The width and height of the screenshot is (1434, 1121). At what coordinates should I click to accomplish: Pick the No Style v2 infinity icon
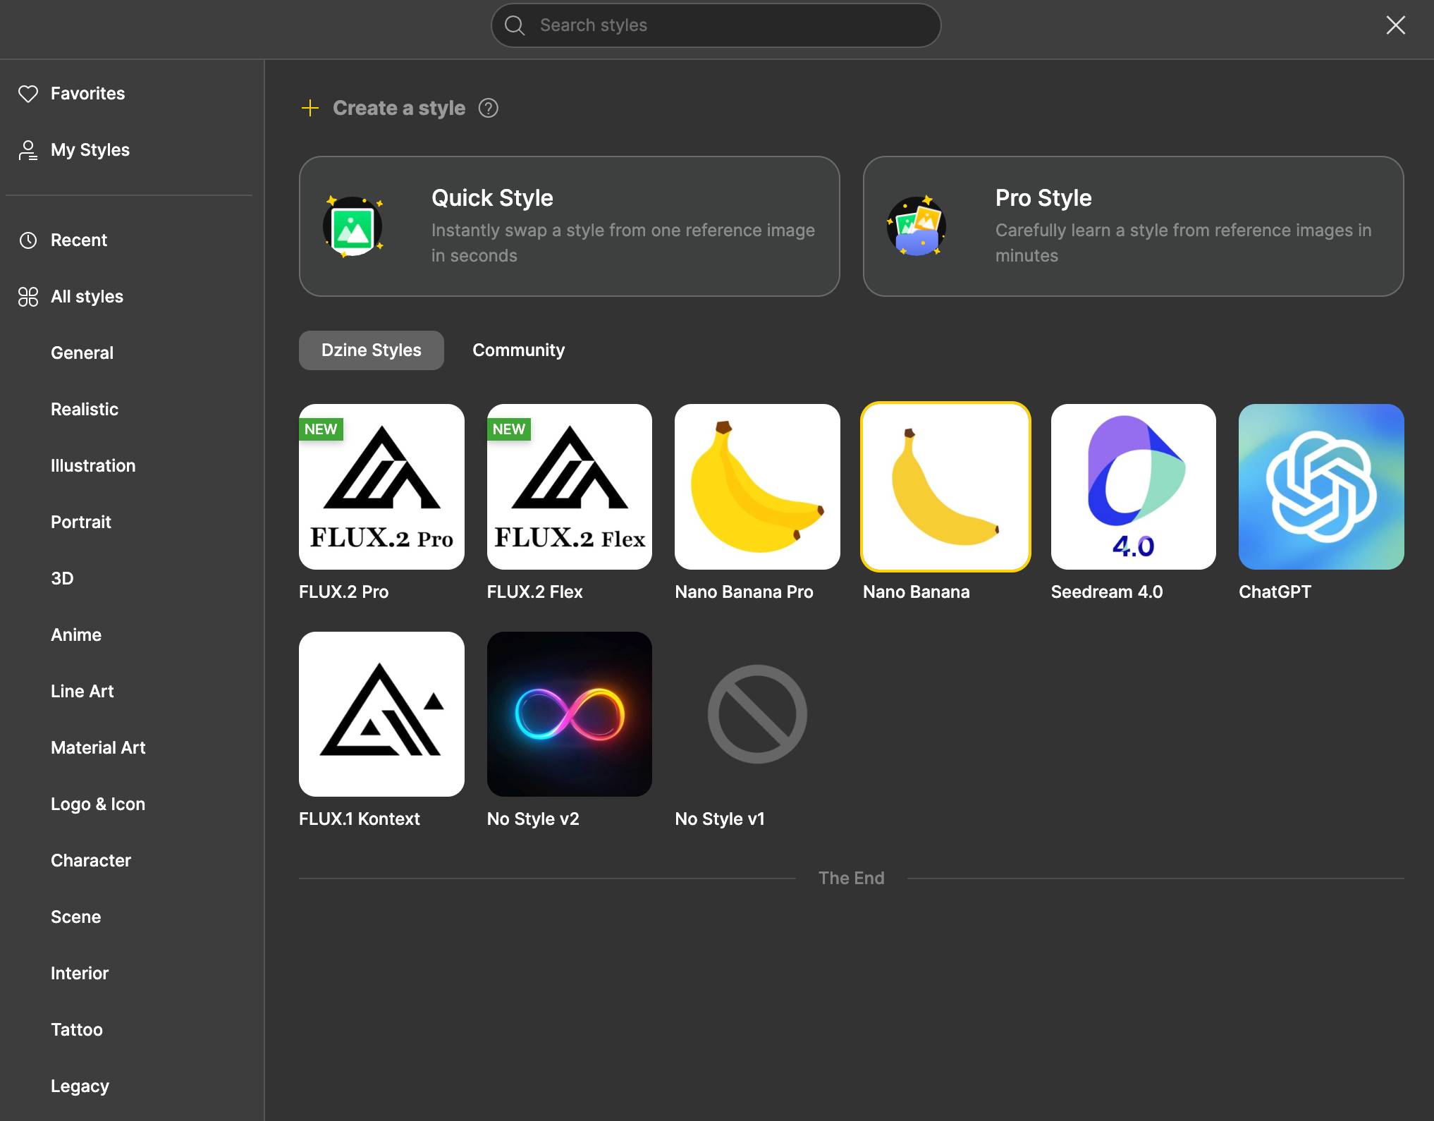(569, 713)
